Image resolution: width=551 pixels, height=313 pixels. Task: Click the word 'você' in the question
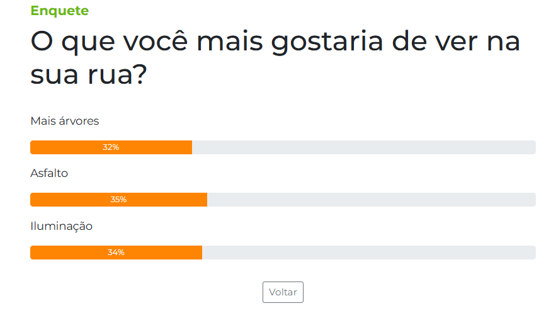(156, 41)
